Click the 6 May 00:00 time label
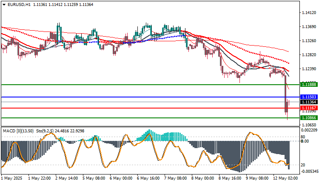The height and width of the screenshot is (183, 319). coord(121,178)
